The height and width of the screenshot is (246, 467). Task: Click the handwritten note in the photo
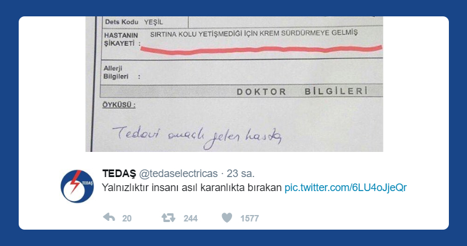point(196,137)
